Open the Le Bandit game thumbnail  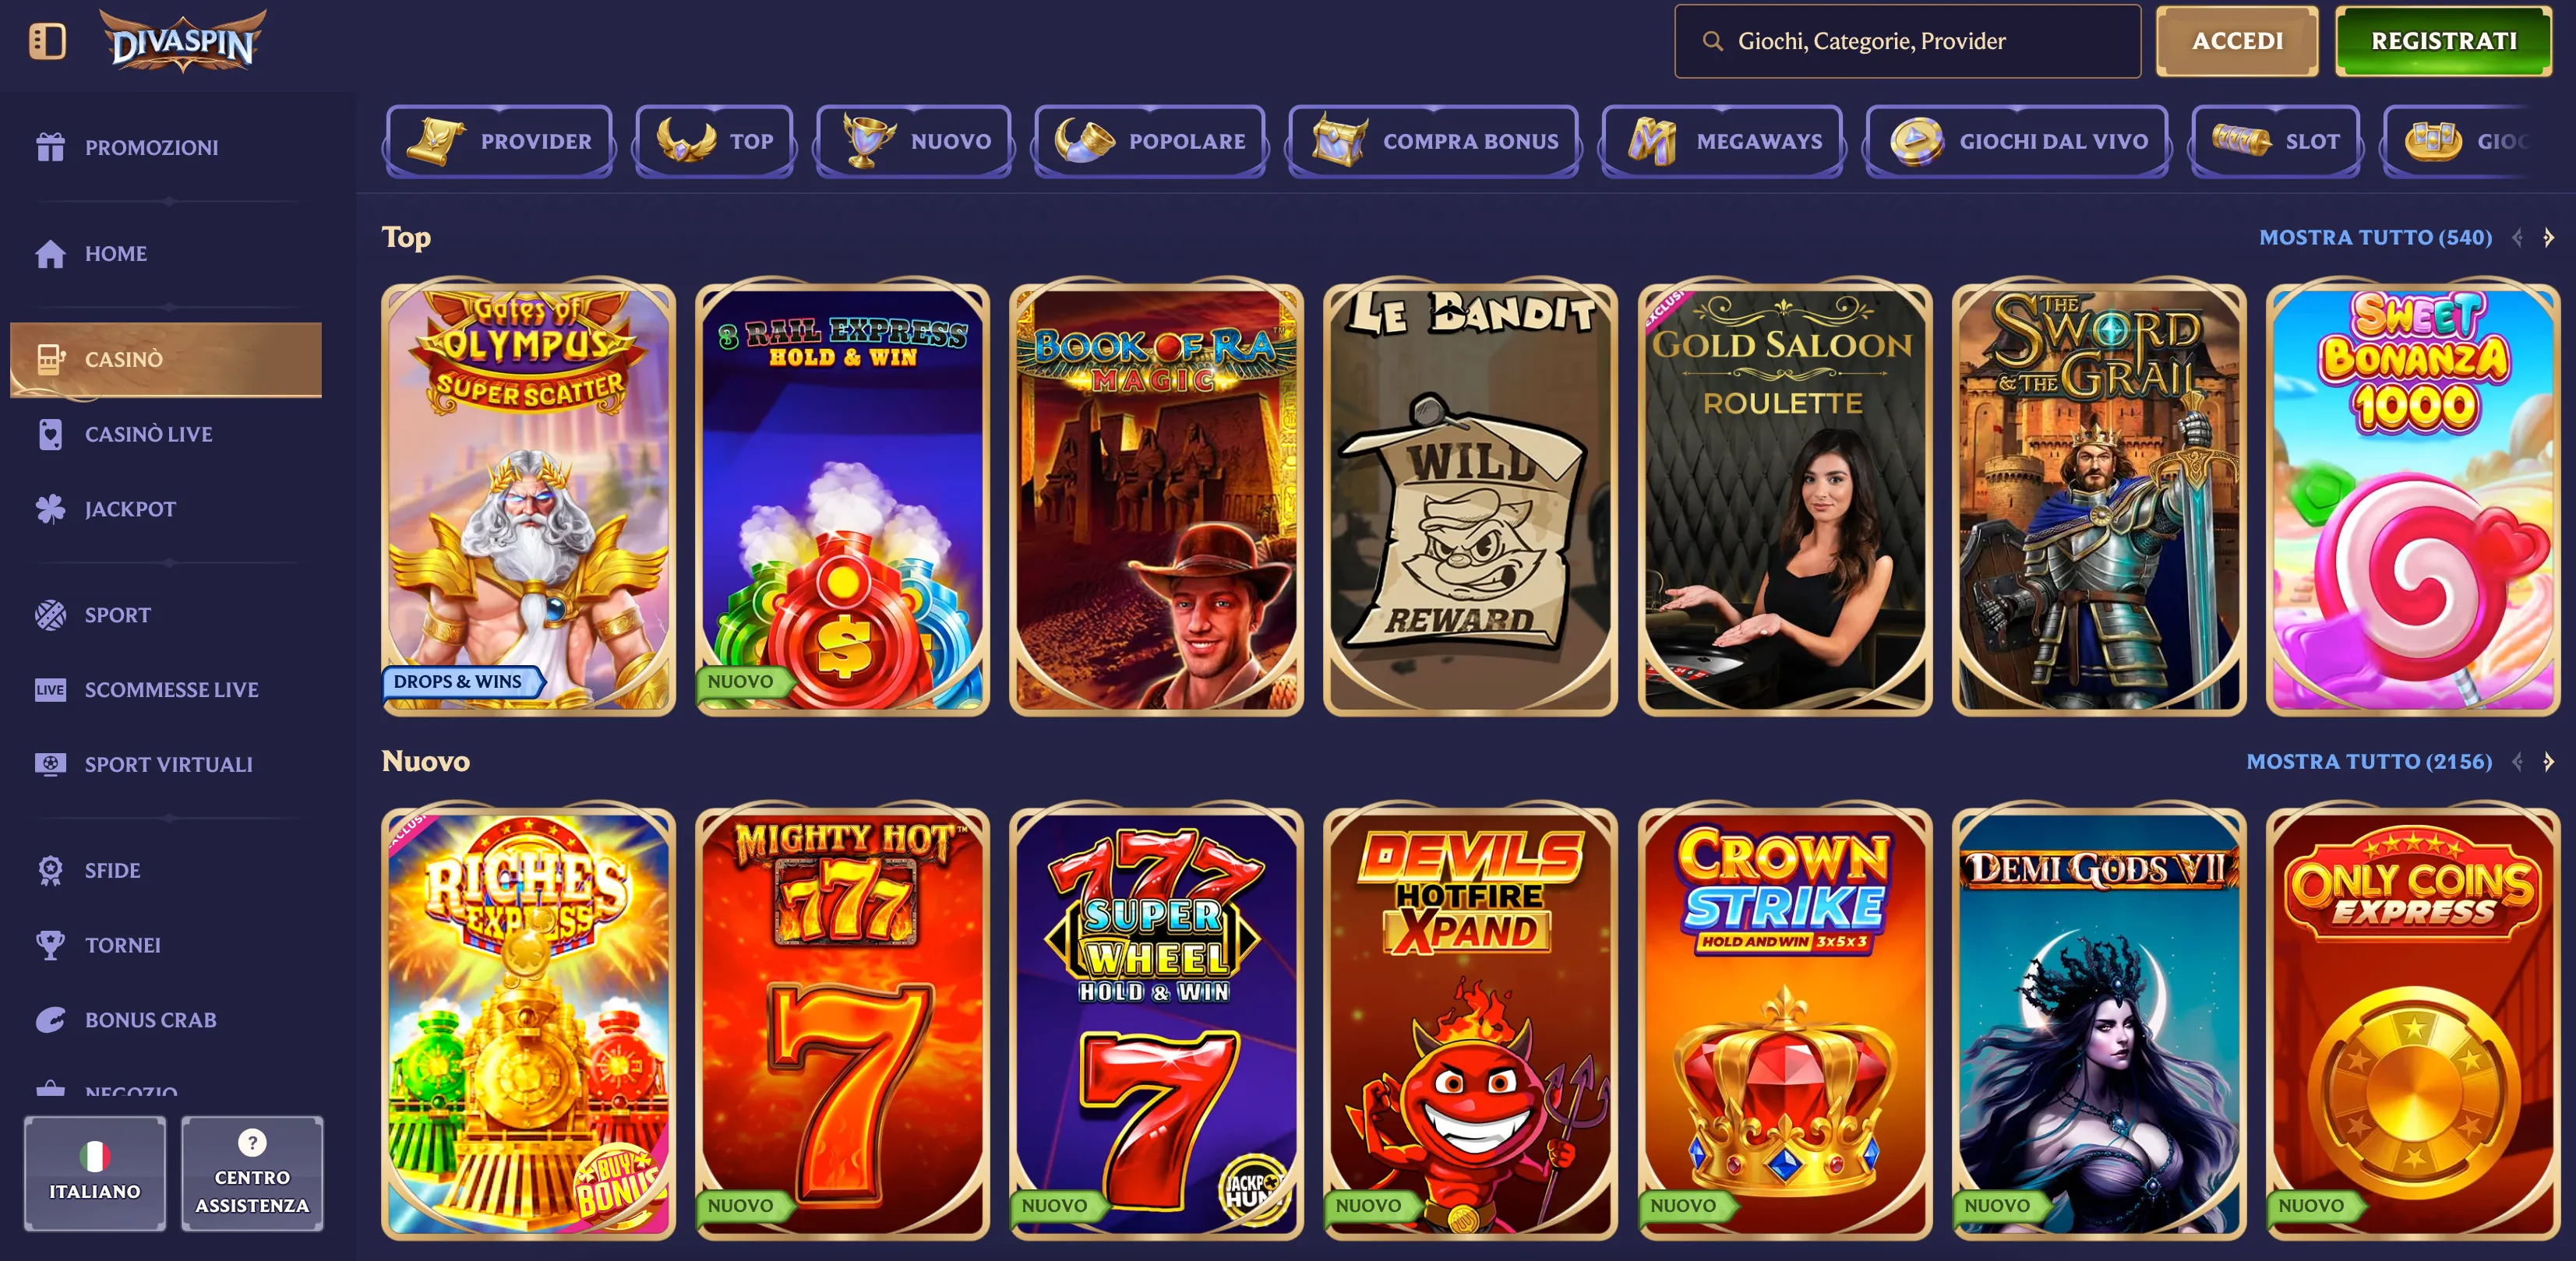(1470, 498)
